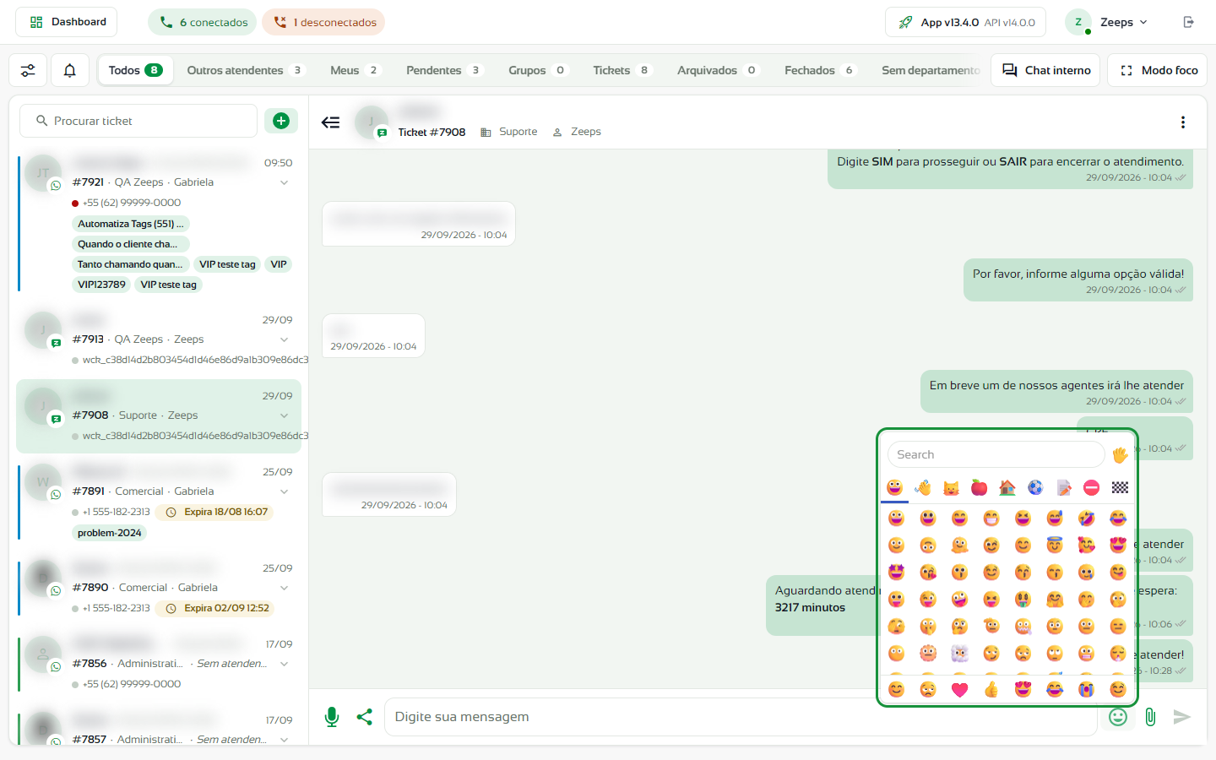Collapse the ticket list with back arrow
The height and width of the screenshot is (760, 1216).
[x=330, y=122]
